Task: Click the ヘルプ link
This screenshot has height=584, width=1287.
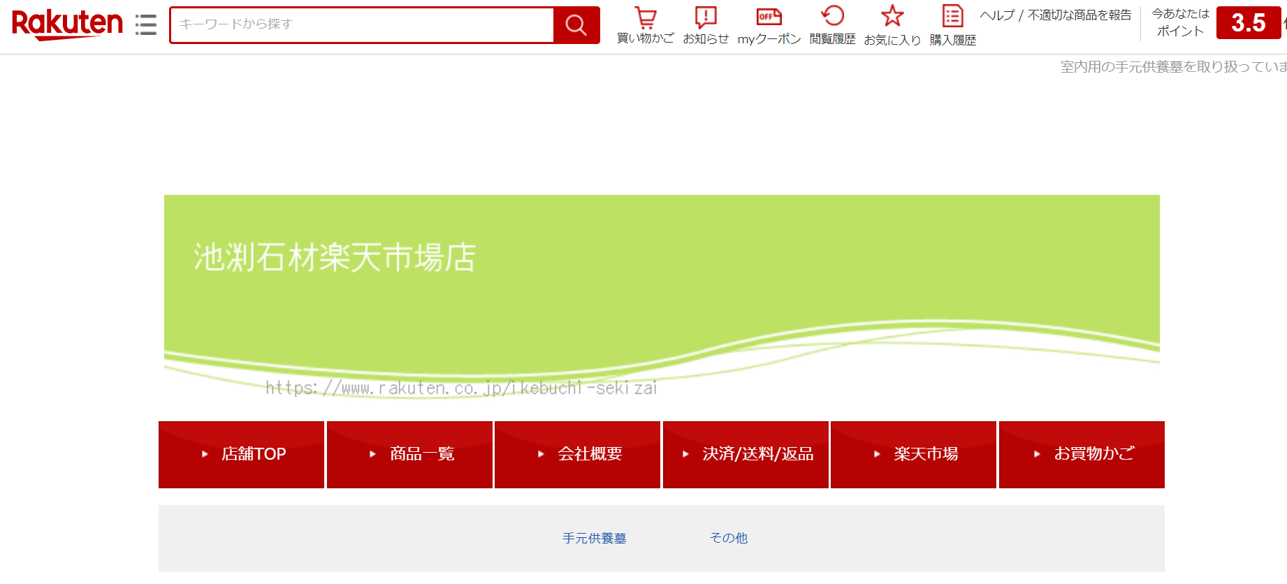Action: click(x=997, y=15)
